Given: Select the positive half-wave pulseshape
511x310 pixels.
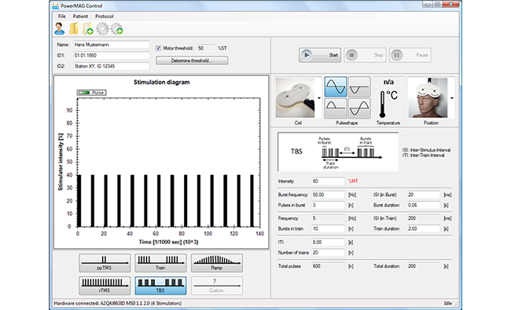Looking at the screenshot, I should [x=336, y=108].
